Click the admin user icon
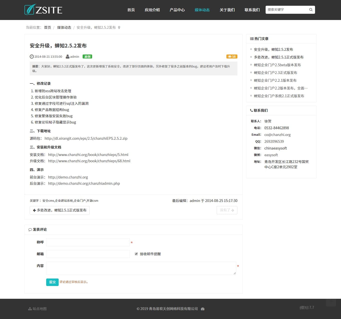This screenshot has width=341, height=319. [67, 56]
